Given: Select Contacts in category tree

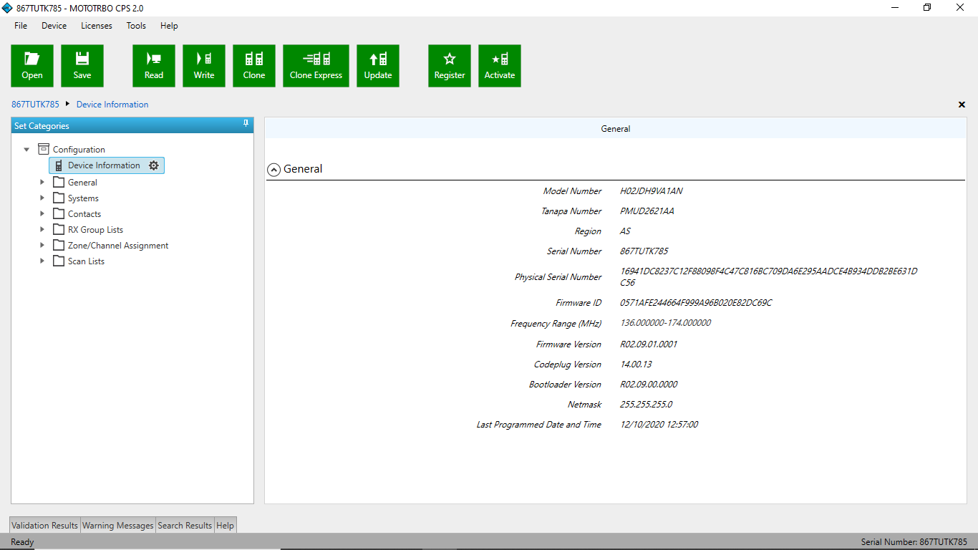Looking at the screenshot, I should pyautogui.click(x=84, y=214).
